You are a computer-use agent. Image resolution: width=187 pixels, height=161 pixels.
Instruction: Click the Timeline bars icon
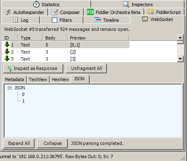point(98,20)
